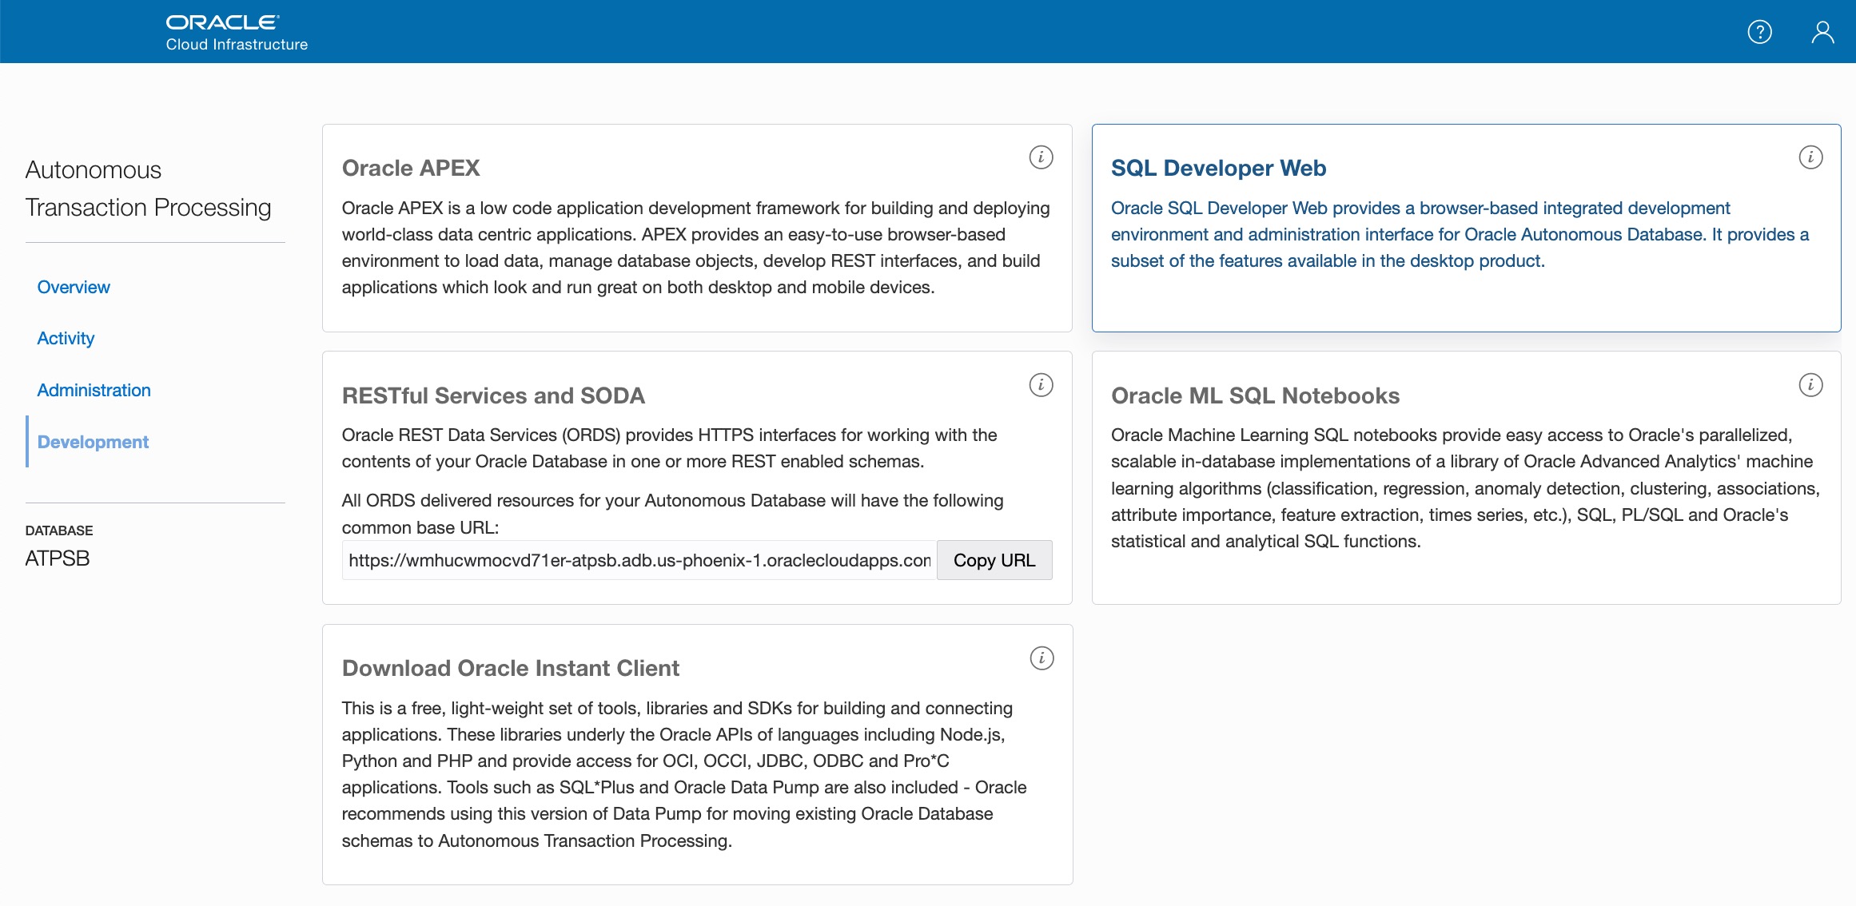Click the Oracle Cloud Infrastructure logo
The image size is (1856, 906).
pyautogui.click(x=237, y=33)
